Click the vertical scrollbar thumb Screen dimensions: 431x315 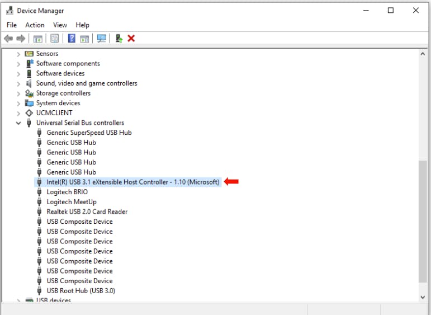pyautogui.click(x=423, y=222)
